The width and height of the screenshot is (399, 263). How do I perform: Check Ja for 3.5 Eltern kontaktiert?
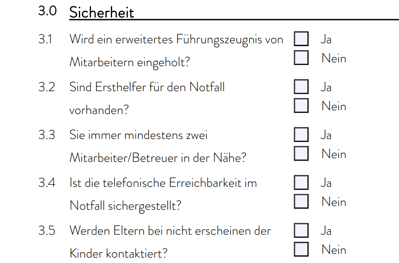click(x=301, y=231)
